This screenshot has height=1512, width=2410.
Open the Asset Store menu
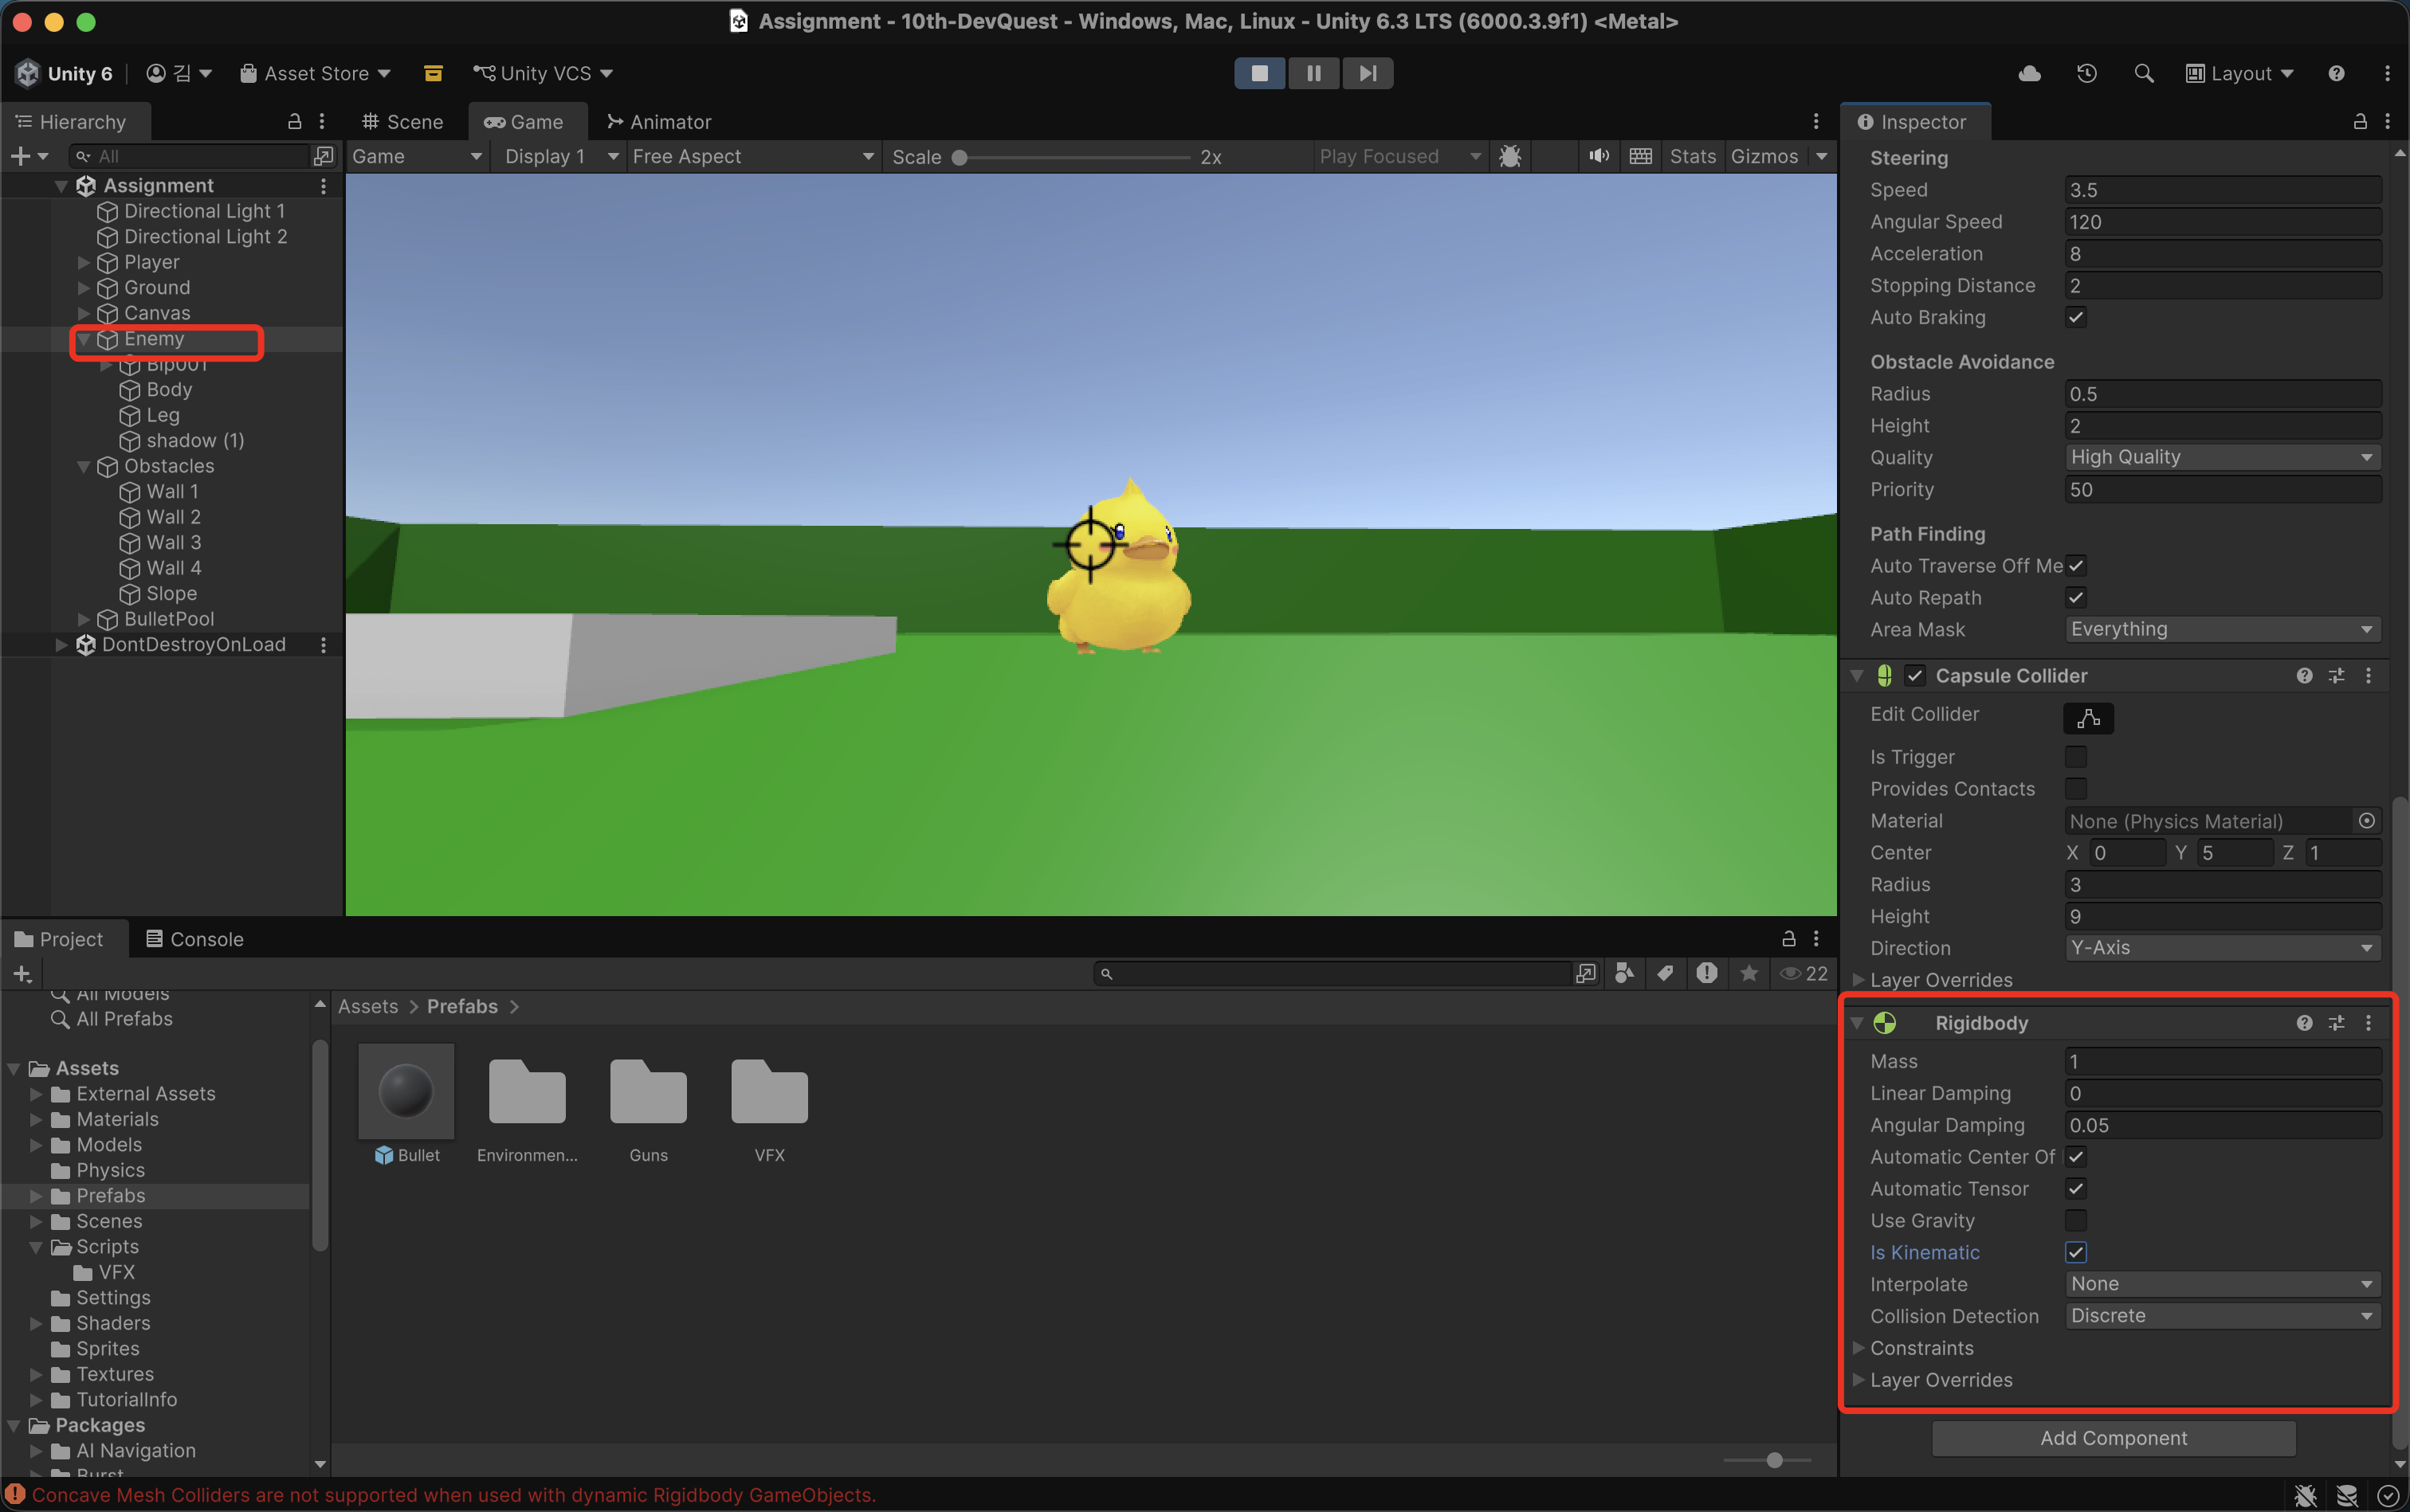point(315,73)
